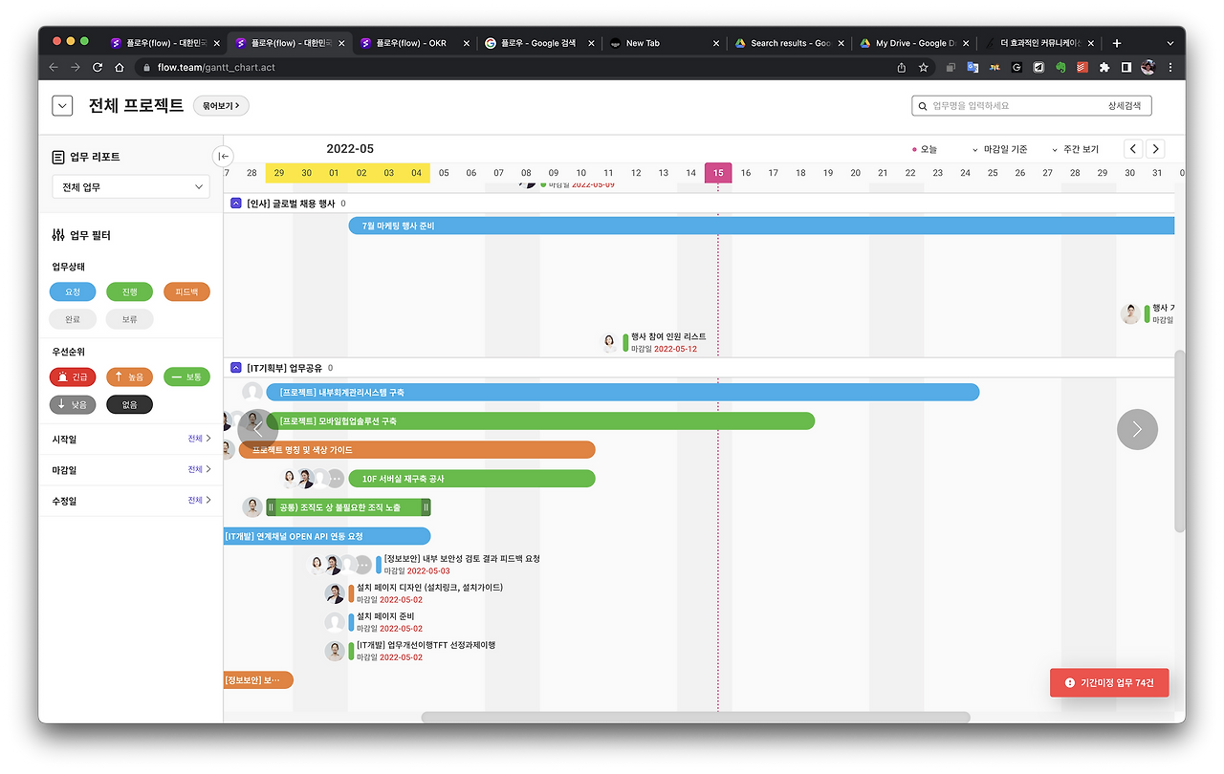Bookmark page with the star icon
The image size is (1224, 774).
pos(924,68)
